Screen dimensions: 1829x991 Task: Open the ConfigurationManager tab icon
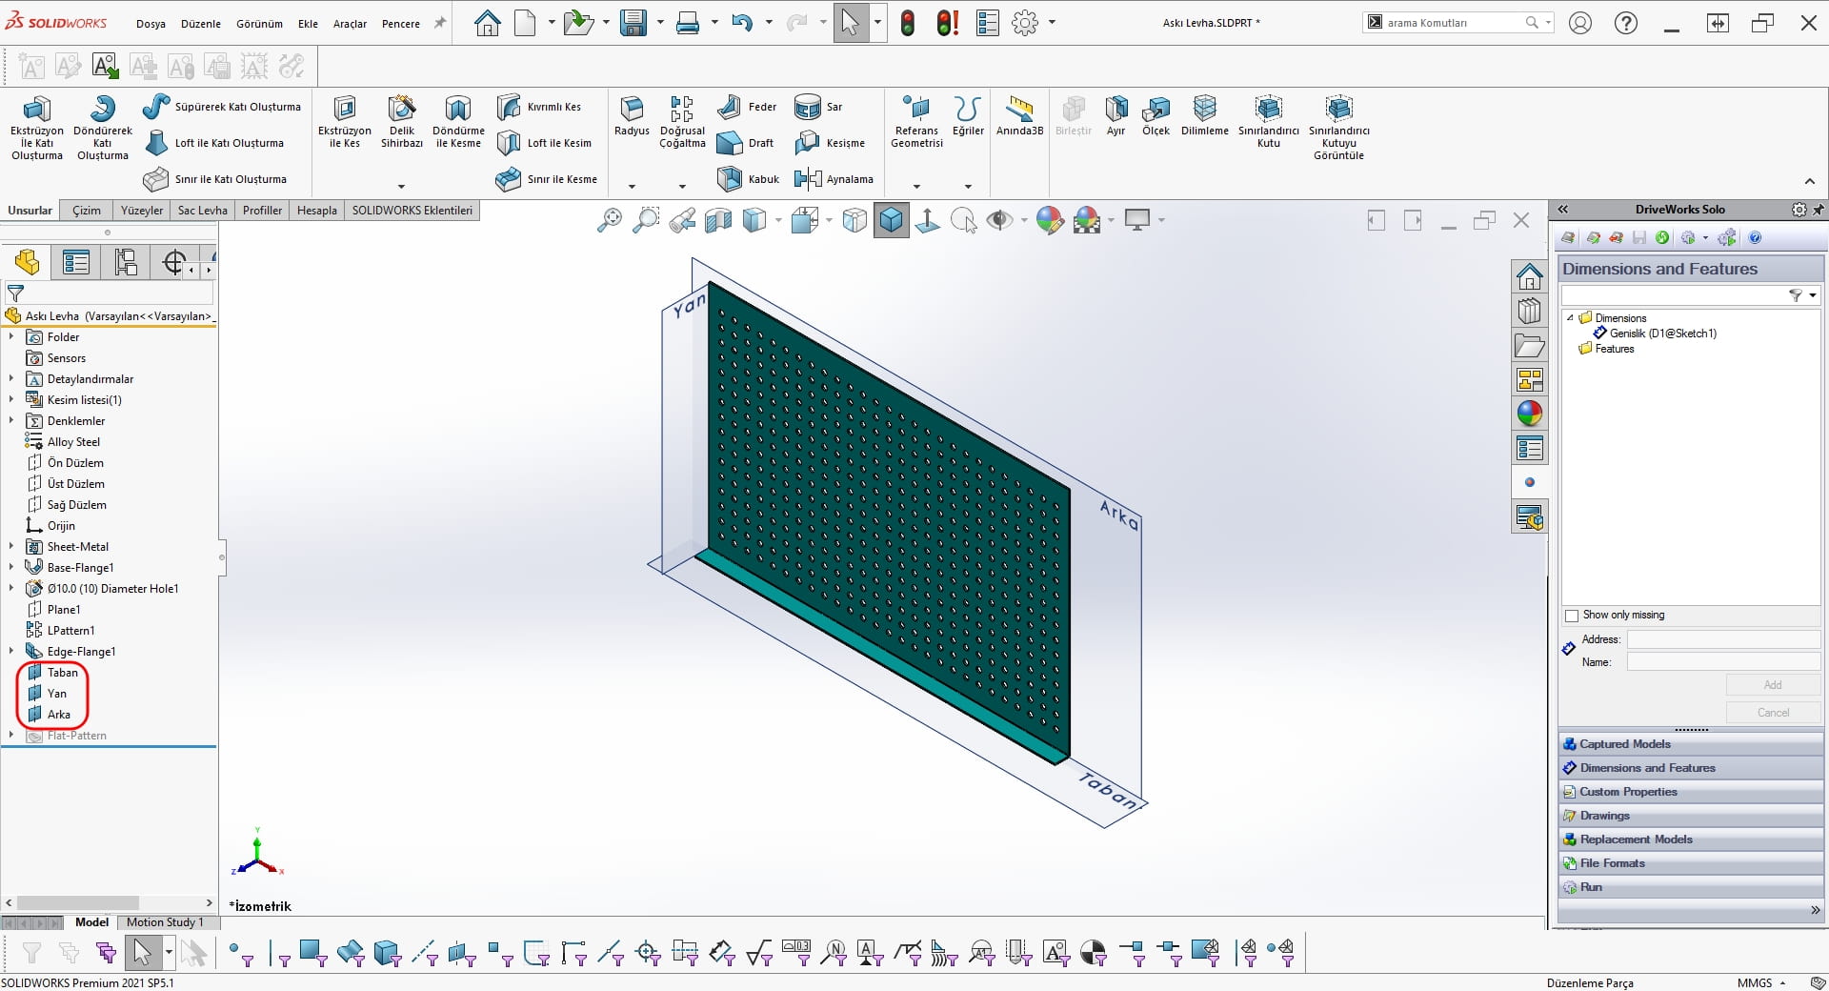pyautogui.click(x=125, y=262)
